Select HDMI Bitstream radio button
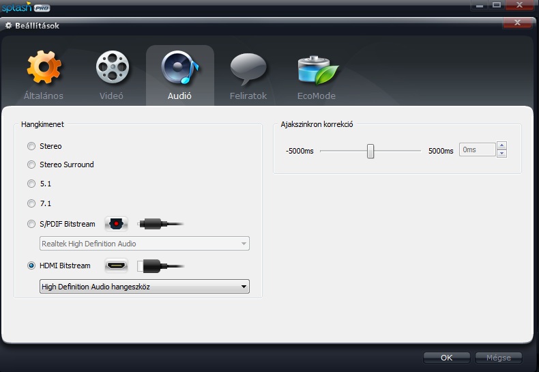 [31, 266]
